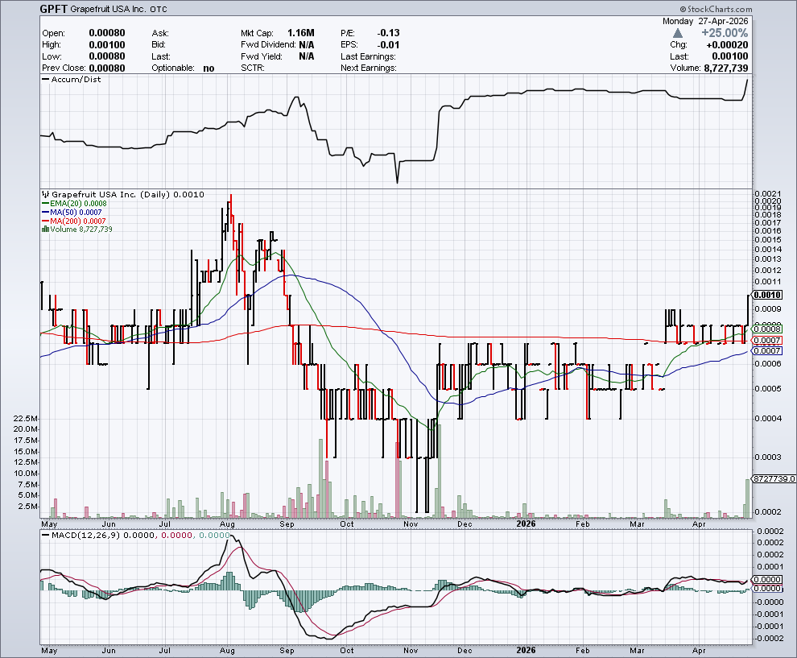Image resolution: width=797 pixels, height=658 pixels.
Task: Click the 0.0010 current price tag
Action: click(x=767, y=295)
